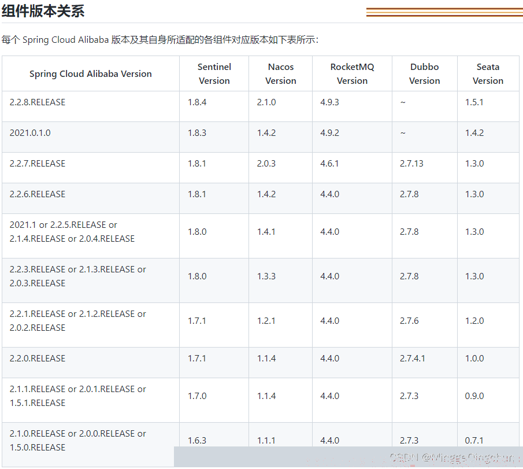Select the intro sentence about Spring Cloud Alibaba 版本

(160, 40)
